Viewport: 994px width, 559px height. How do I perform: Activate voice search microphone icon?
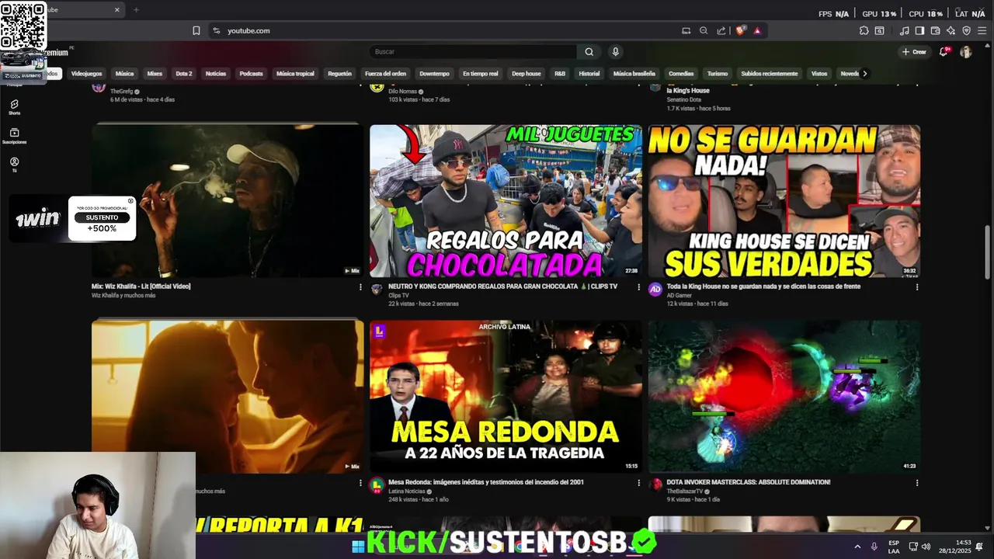[615, 52]
